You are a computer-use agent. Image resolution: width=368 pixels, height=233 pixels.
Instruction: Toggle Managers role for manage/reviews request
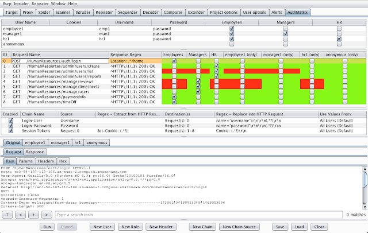(198, 81)
